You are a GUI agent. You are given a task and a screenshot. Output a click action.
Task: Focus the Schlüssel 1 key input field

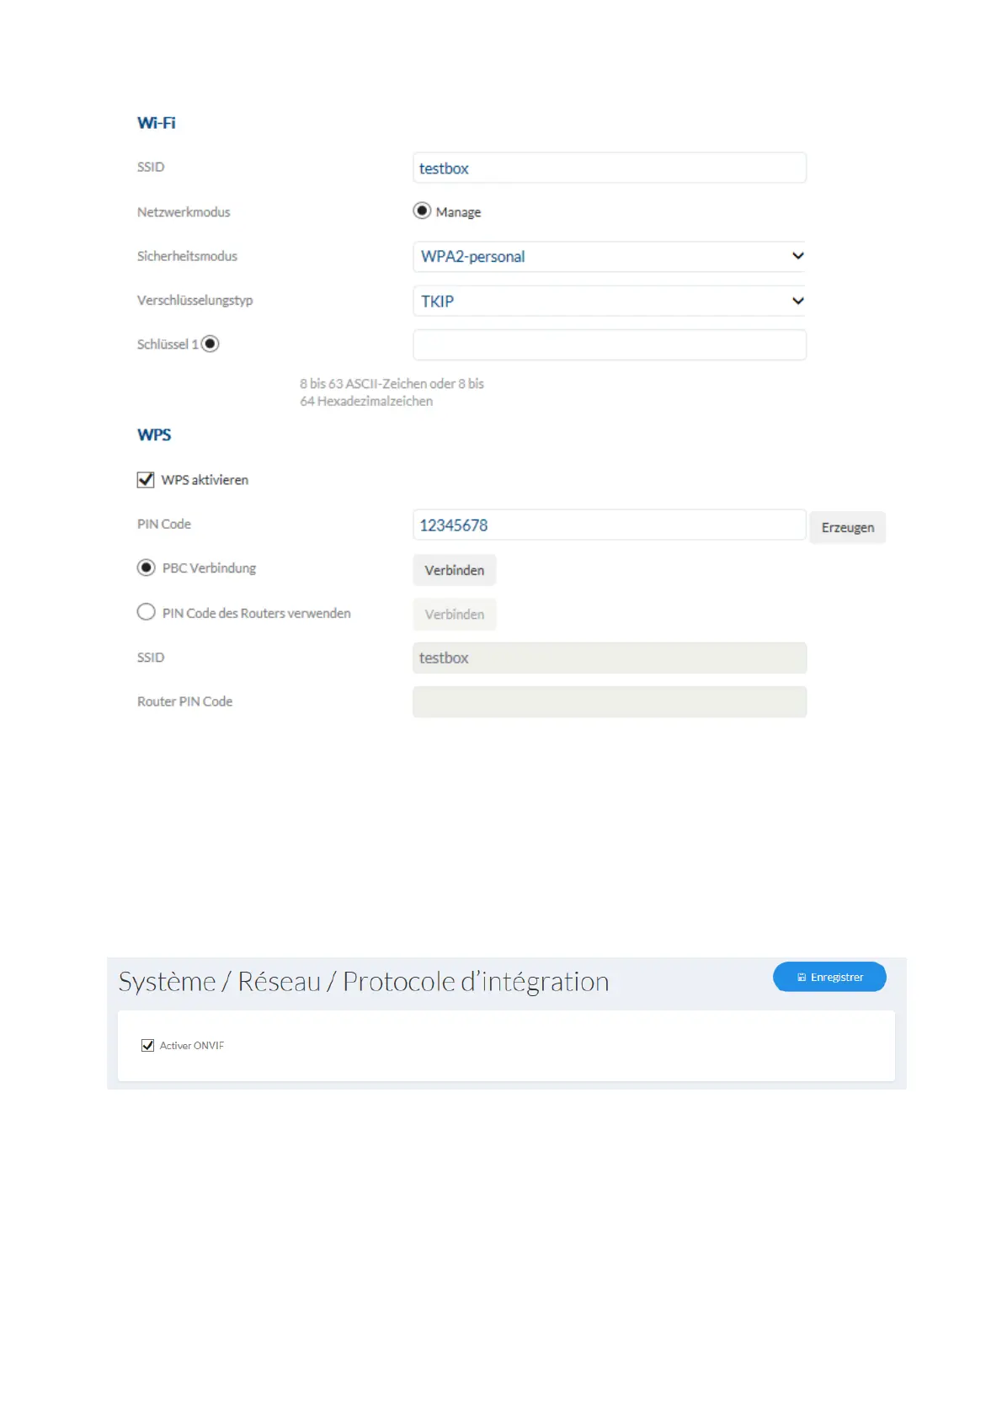point(609,345)
